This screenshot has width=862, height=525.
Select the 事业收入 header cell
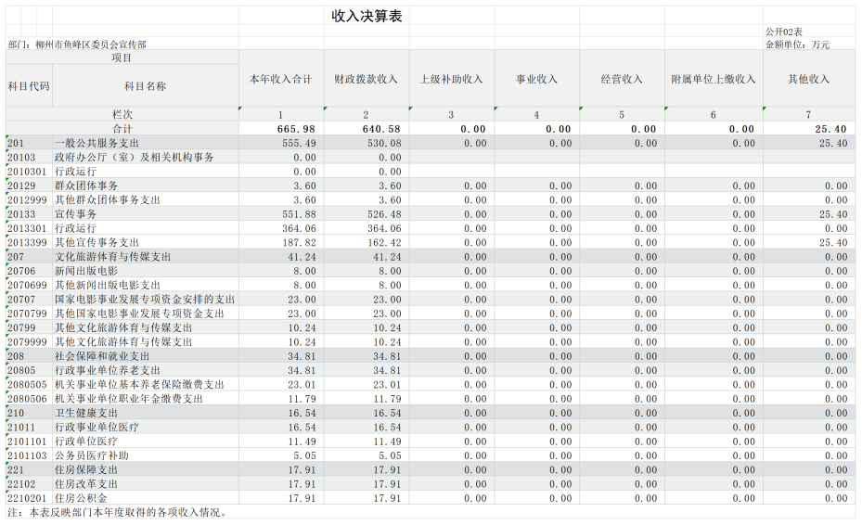pos(537,79)
